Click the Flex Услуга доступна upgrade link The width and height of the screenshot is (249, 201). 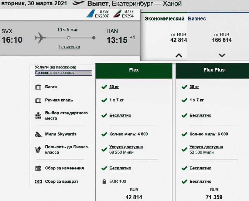pos(126,147)
